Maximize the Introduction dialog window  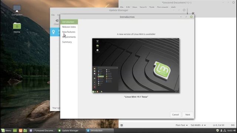pos(186,17)
